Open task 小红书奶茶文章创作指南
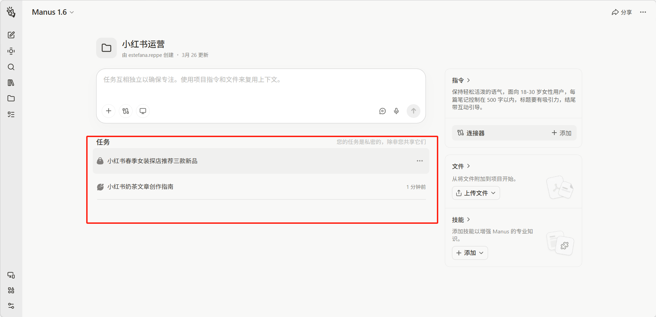Screen dimensions: 656x317 [x=140, y=187]
